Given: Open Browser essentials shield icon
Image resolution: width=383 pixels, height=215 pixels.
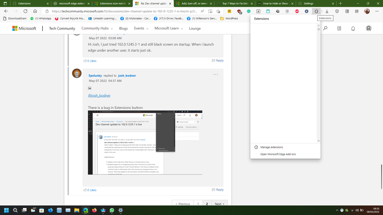Looking at the screenshot, I should pyautogui.click(x=337, y=11).
